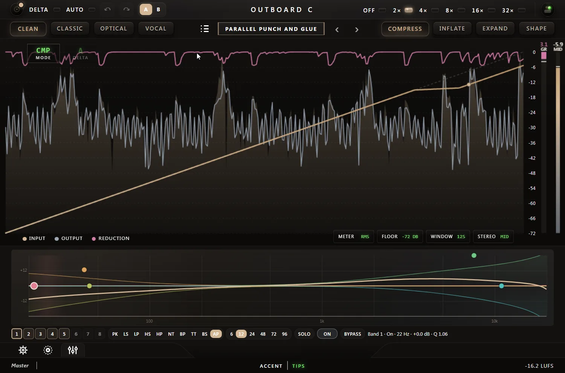Select 8x oversampling
565x373 pixels.
461,10
